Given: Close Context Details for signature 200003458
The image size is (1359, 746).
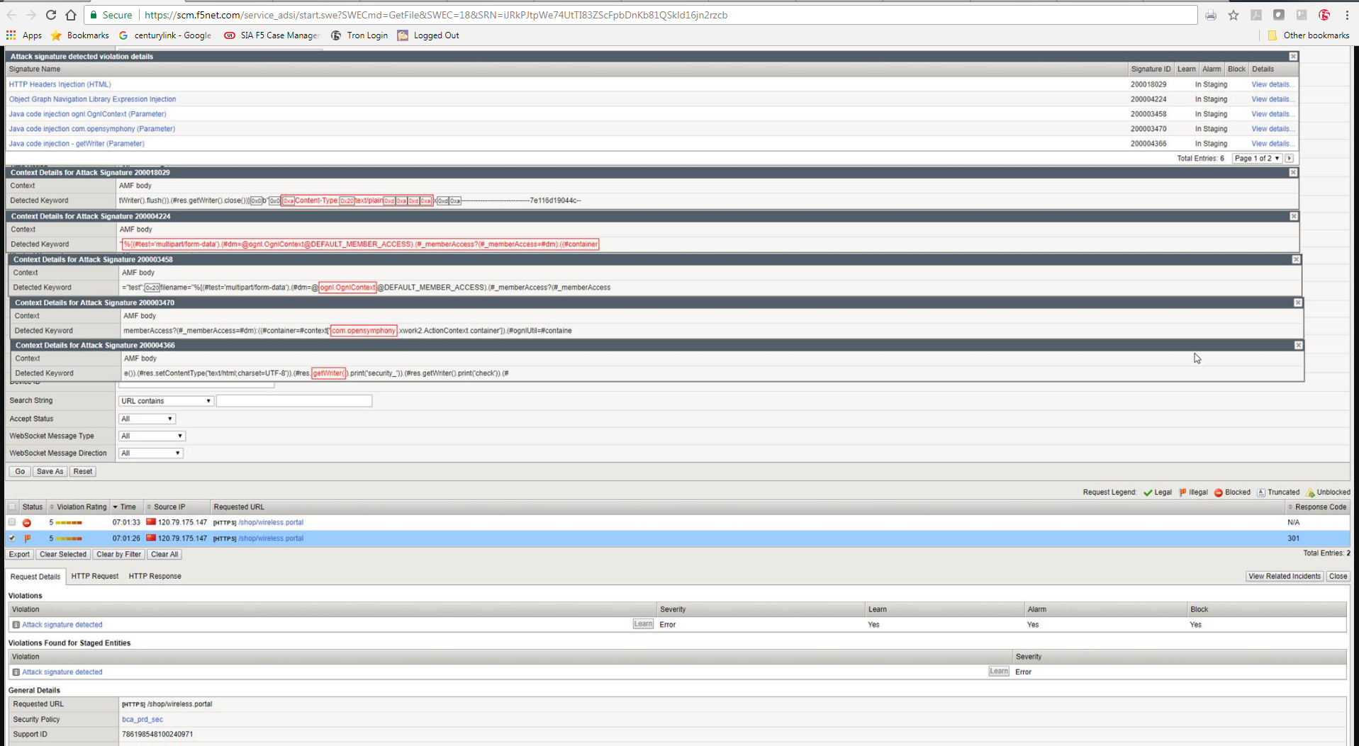Looking at the screenshot, I should point(1296,259).
